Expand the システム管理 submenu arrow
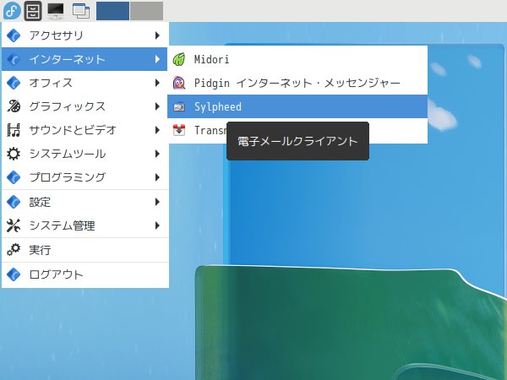The width and height of the screenshot is (507, 380). (157, 225)
